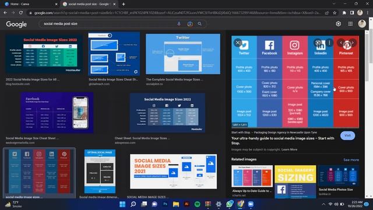This screenshot has height=210, width=373.
Task: Open the Google apps grid
Action: 350,24
